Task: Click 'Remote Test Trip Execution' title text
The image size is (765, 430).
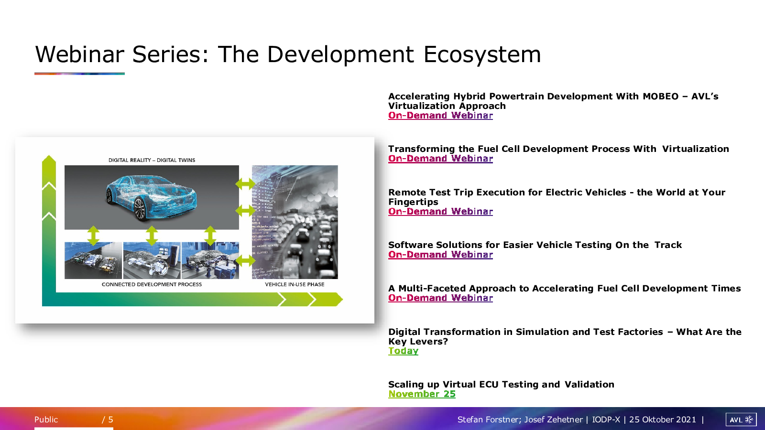Action: 557,197
